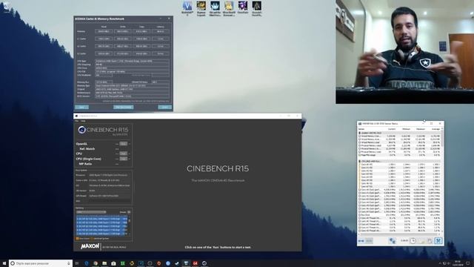Open Google Chrome from the taskbar
The width and height of the screenshot is (474, 267).
[x=96, y=263]
